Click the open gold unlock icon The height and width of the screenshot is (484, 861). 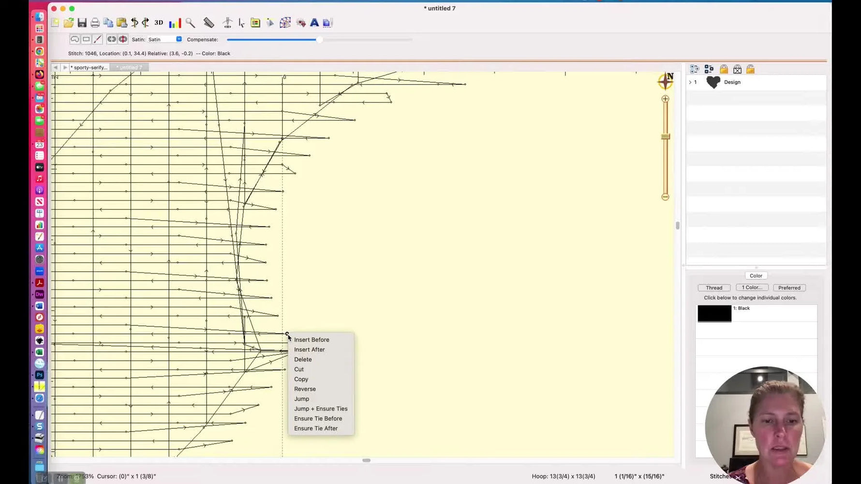[x=751, y=69]
